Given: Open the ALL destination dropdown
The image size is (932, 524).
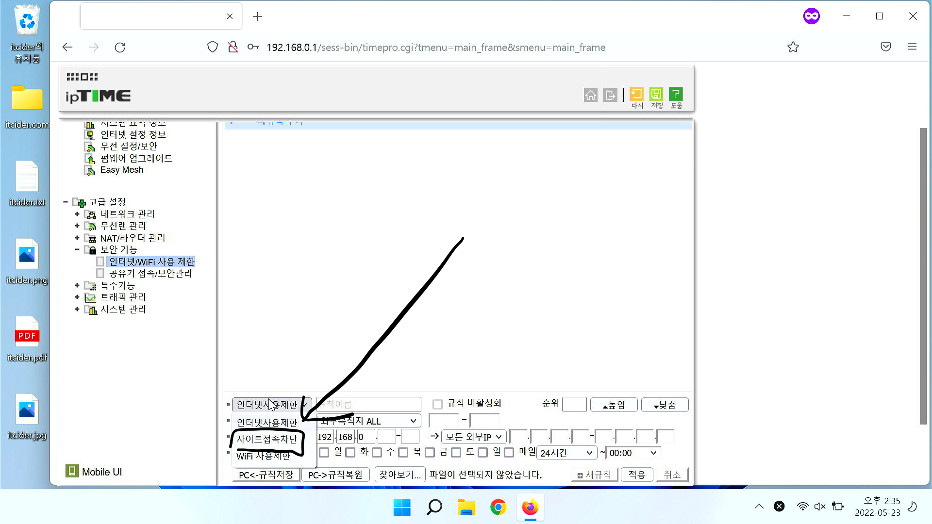Looking at the screenshot, I should (369, 421).
